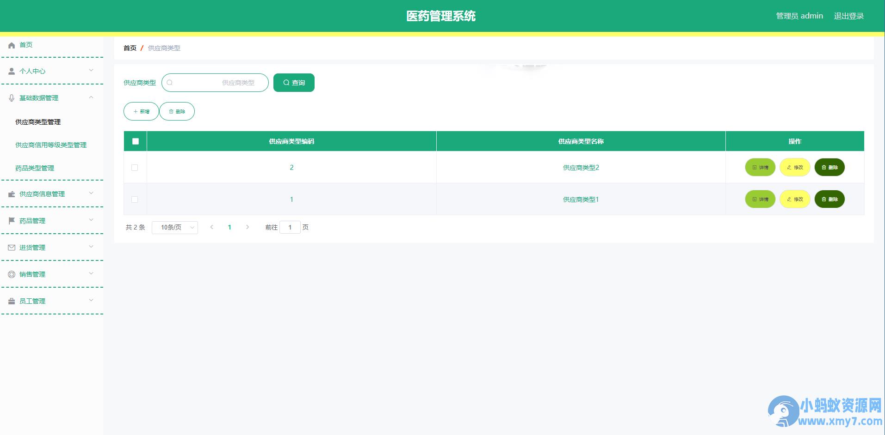
Task: Click 修改 for 供应商类型2 row
Action: (x=795, y=167)
